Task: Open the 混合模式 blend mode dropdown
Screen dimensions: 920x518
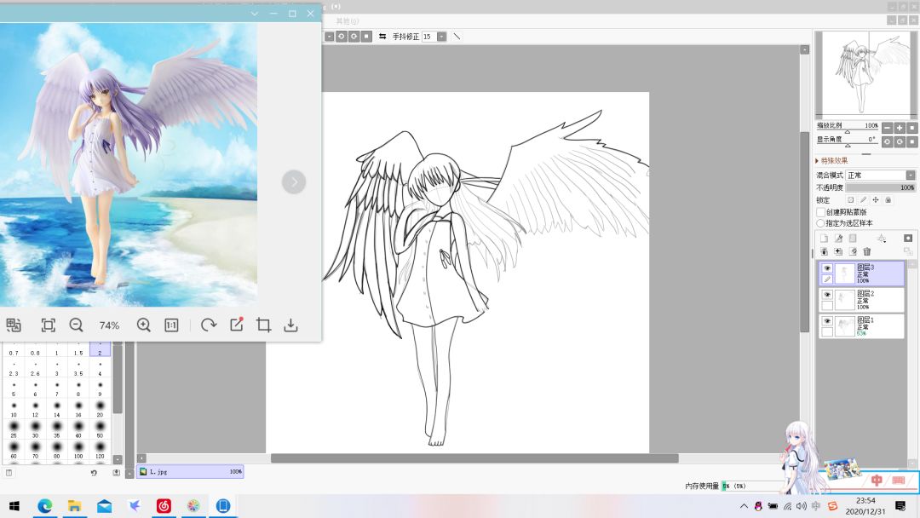Action: pos(911,176)
